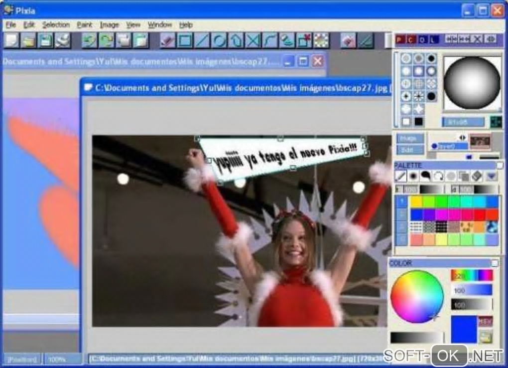Toggle the red P panel button
This screenshot has height=368, width=508.
click(400, 39)
